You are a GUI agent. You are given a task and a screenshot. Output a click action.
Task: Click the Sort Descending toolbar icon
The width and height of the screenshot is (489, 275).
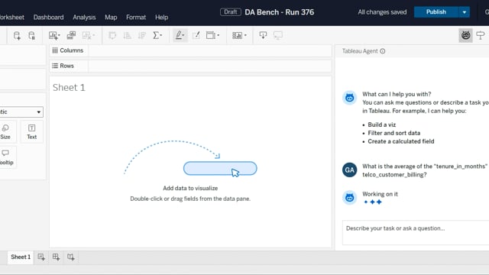pyautogui.click(x=142, y=35)
